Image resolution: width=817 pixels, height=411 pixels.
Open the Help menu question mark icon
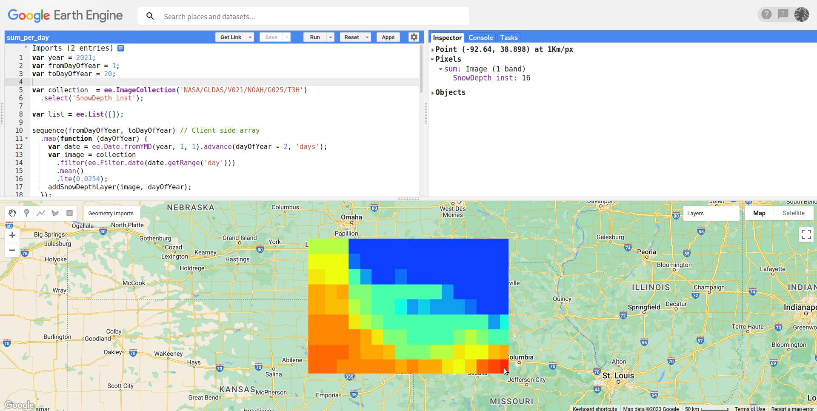(x=766, y=14)
